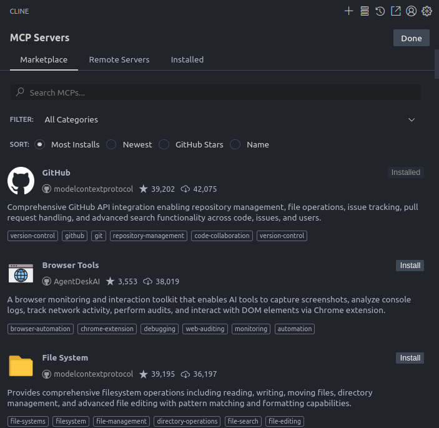Switch to the Installed tab
This screenshot has height=428, width=439.
click(187, 59)
